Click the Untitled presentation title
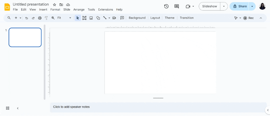Image resolution: width=270 pixels, height=116 pixels. pos(31,4)
